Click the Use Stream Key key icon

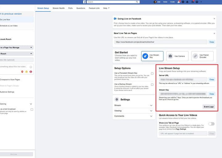(x=145, y=56)
